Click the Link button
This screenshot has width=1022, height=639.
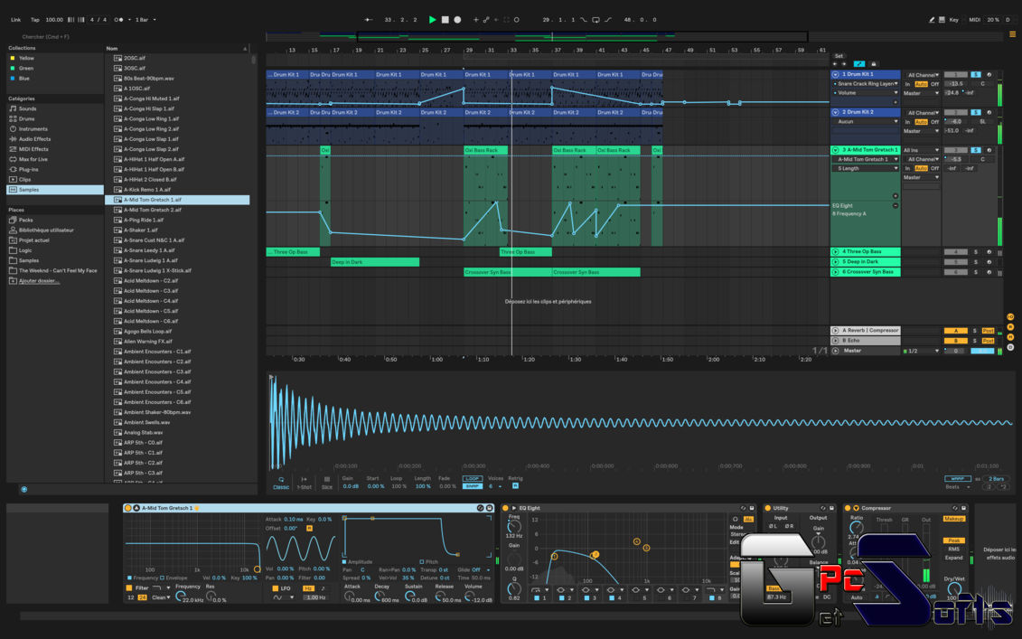(x=15, y=20)
